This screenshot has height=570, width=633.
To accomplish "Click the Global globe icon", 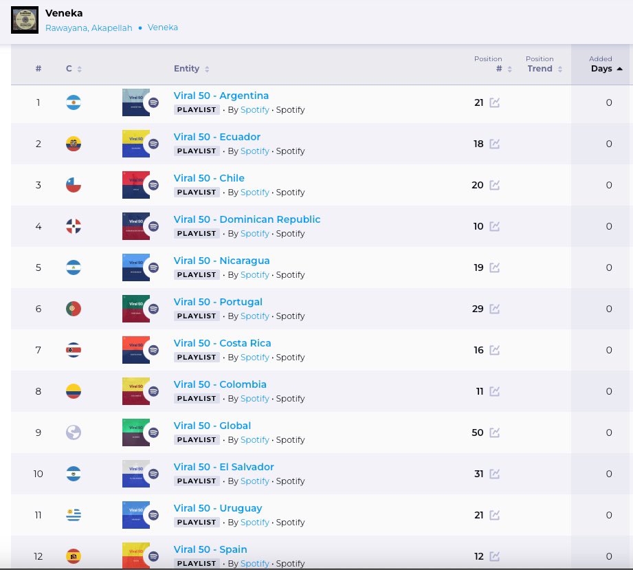I will coord(74,432).
